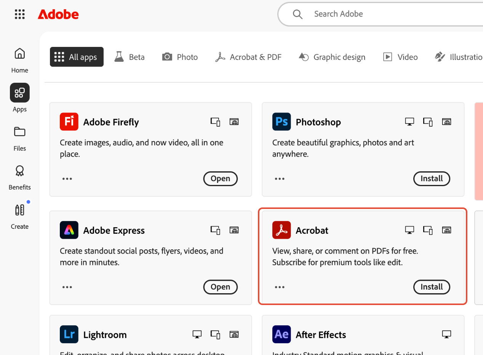483x355 pixels.
Task: Open Adobe Firefly with the Open button
Action: click(x=221, y=178)
